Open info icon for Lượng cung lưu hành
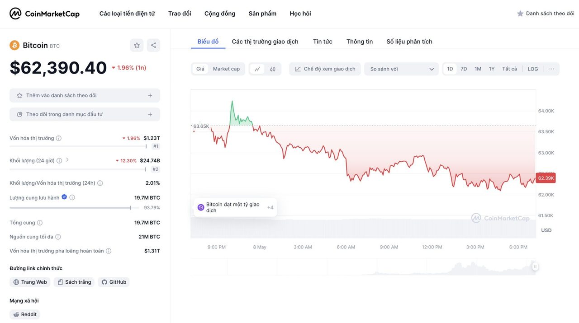Screen dimensions: 579x323 [x=72, y=197]
